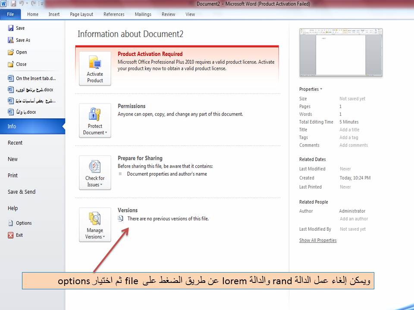Screen dimensions: 414x310
Task: Click 'Document properties and author's name' item
Action: (167, 174)
